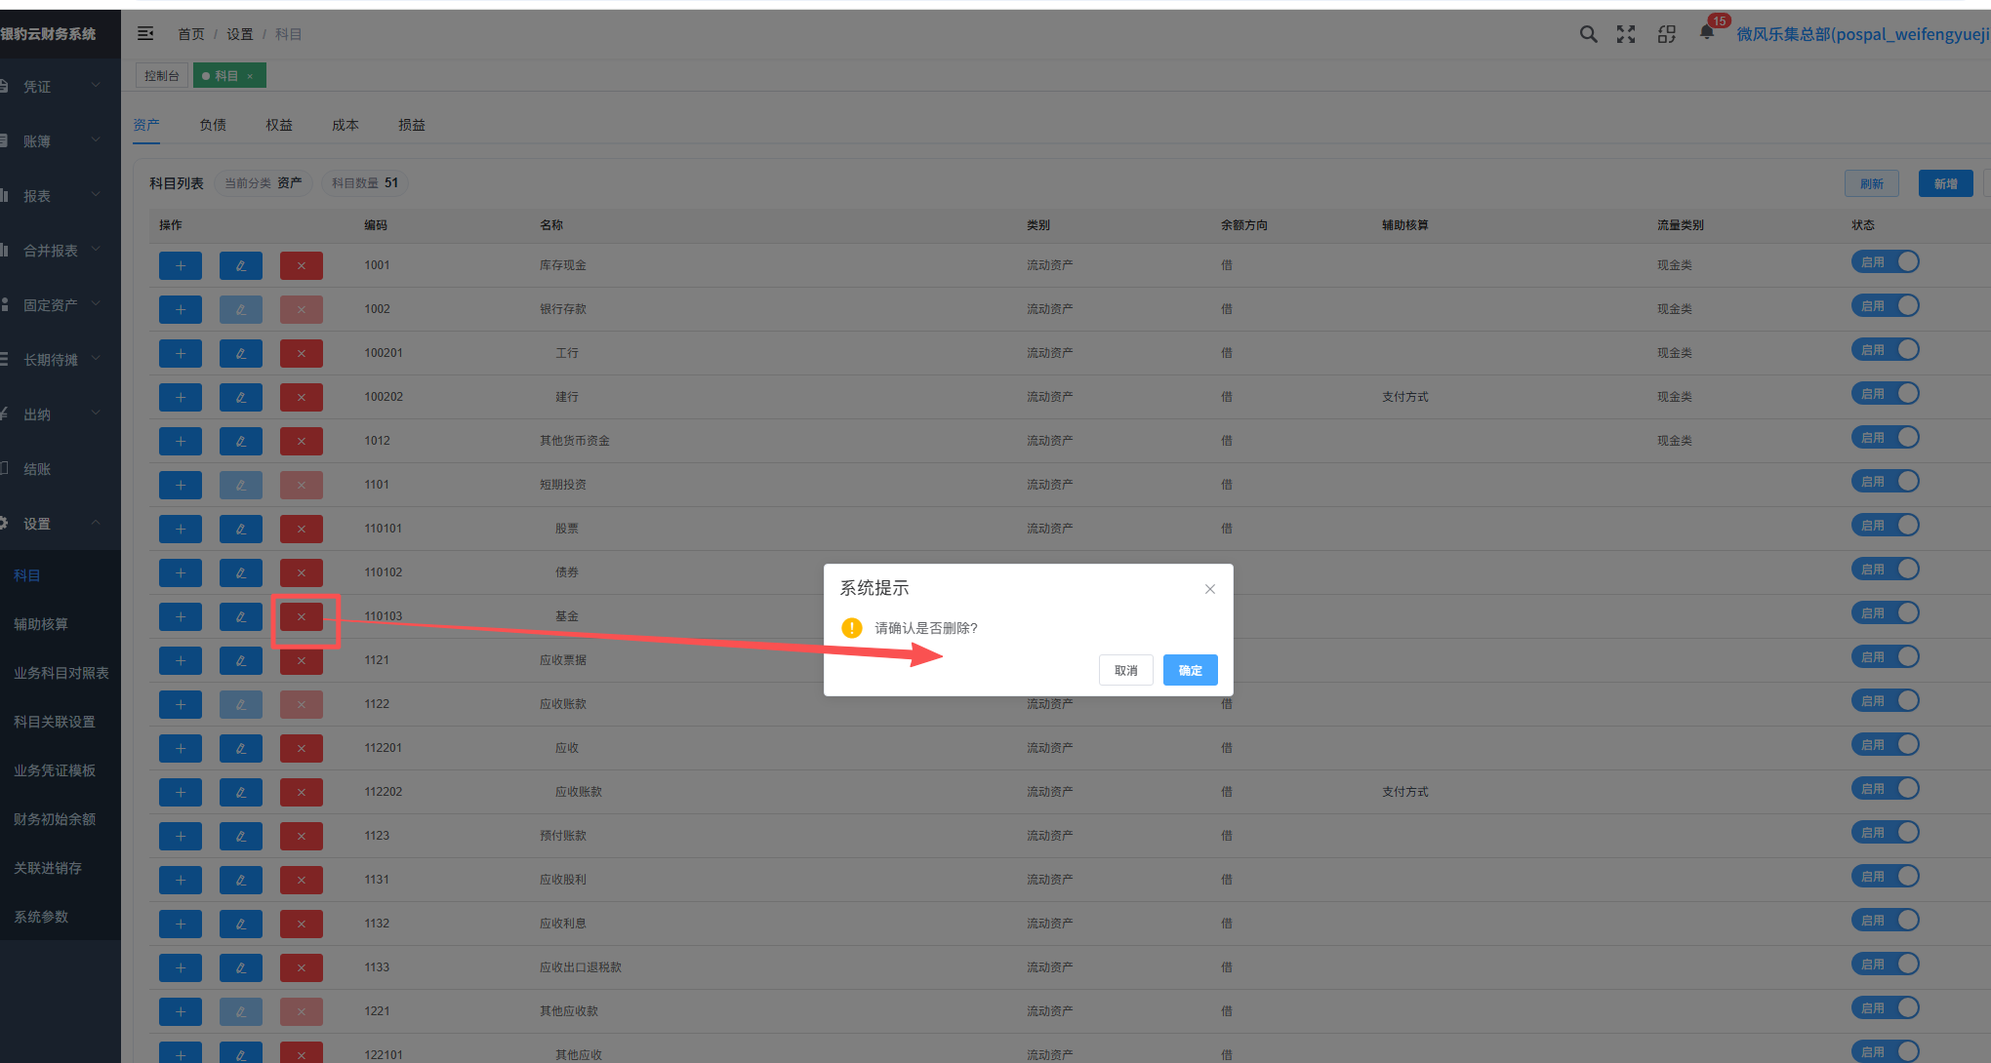Toggle 启用 switch for 建行 row
This screenshot has height=1063, width=1991.
1885,394
